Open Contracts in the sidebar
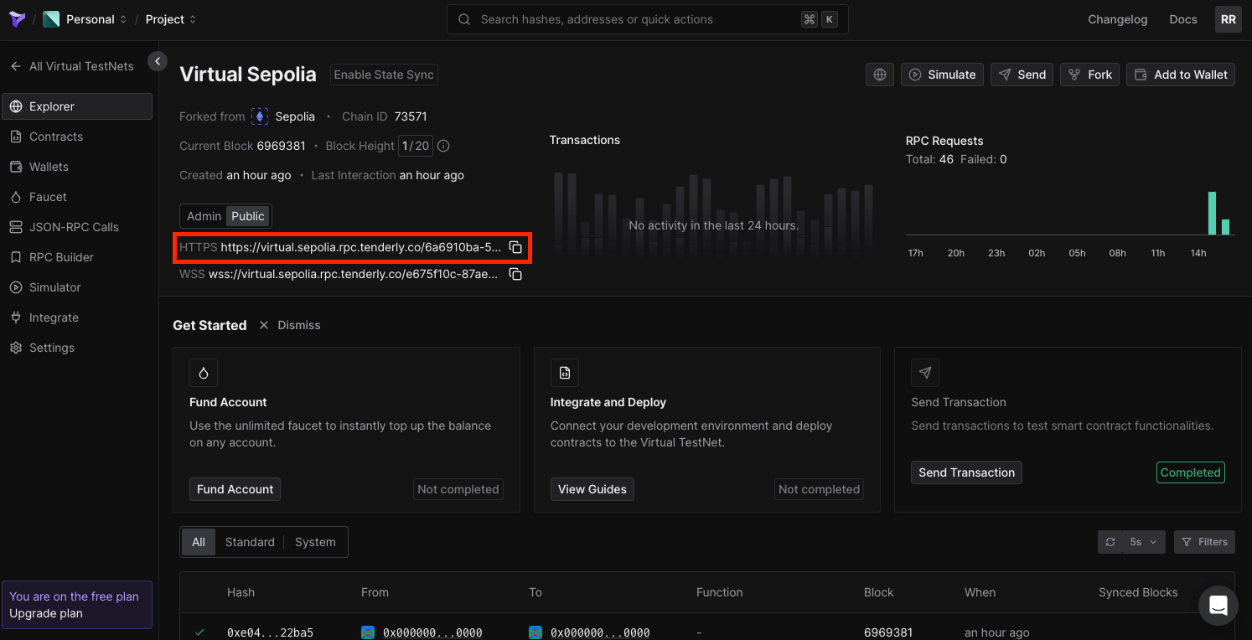 77,137
